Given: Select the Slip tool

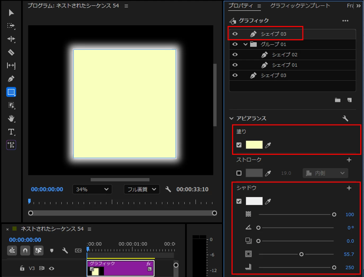Looking at the screenshot, I should (x=11, y=65).
